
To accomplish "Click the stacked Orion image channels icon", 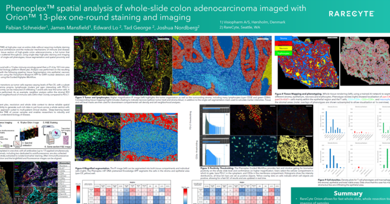I will 29,133.
